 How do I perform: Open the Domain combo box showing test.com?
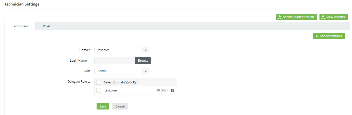pos(122,50)
